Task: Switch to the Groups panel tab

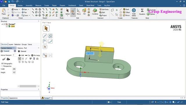Action: pyautogui.click(x=24, y=44)
